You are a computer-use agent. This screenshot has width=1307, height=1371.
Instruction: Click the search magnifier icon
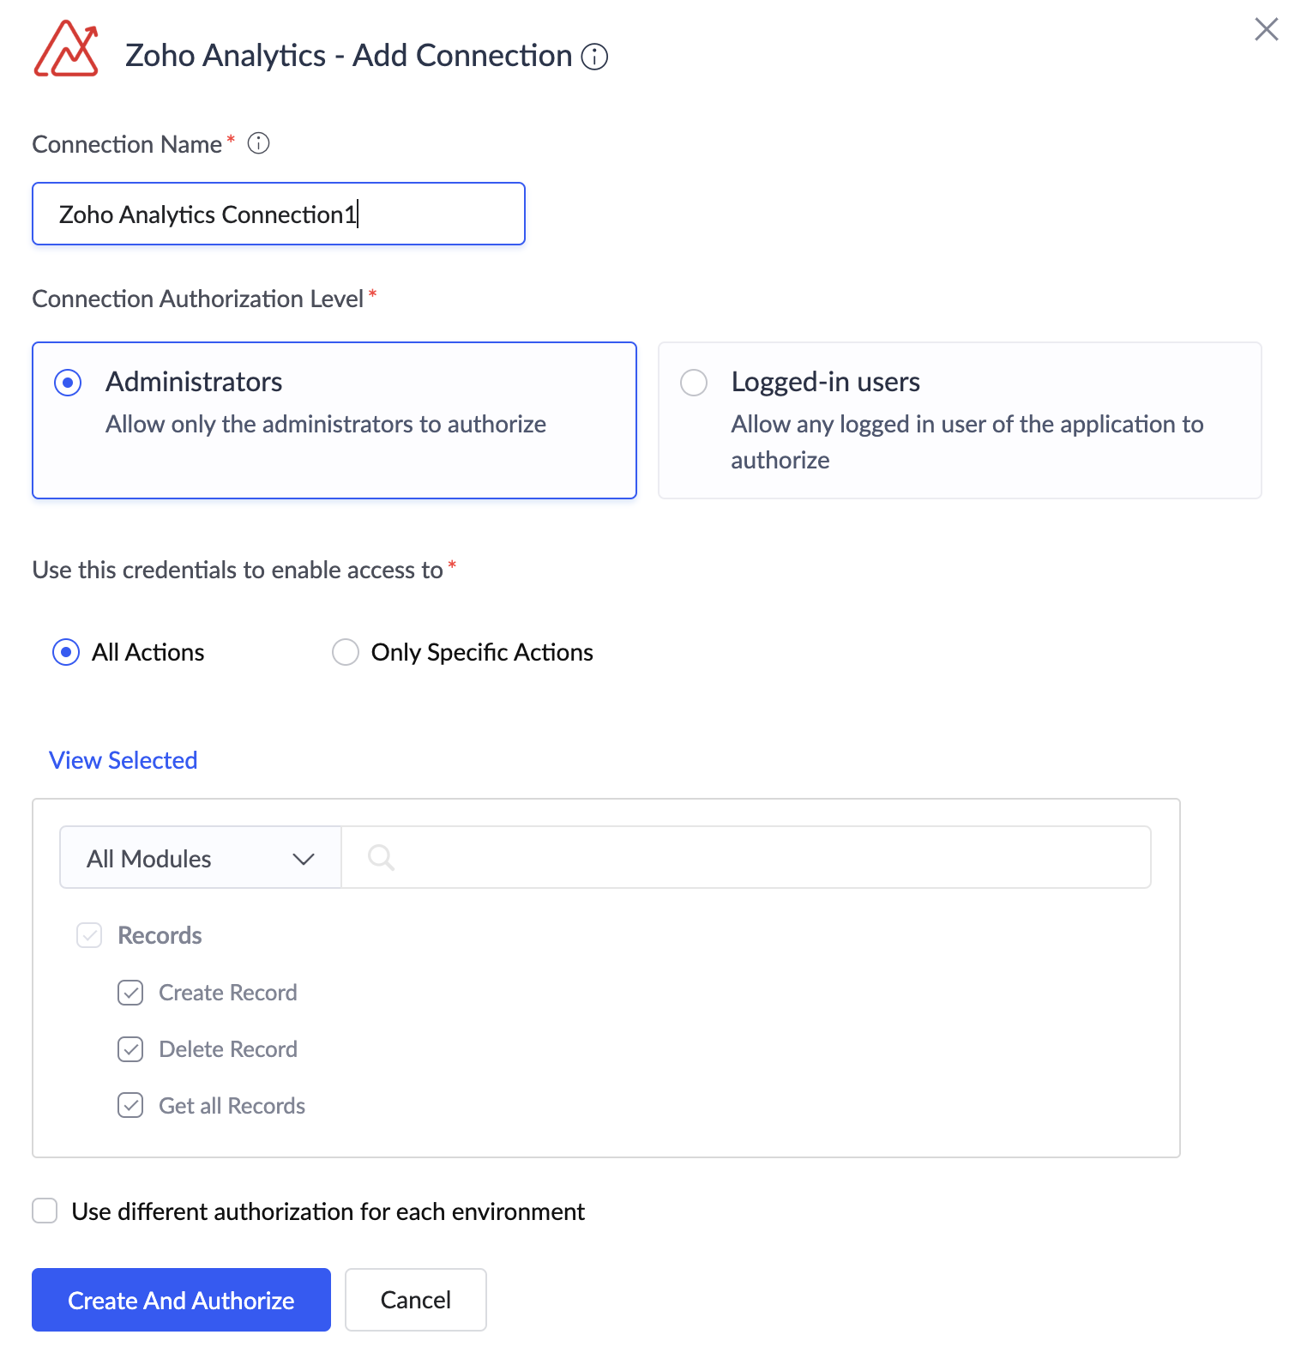click(381, 857)
